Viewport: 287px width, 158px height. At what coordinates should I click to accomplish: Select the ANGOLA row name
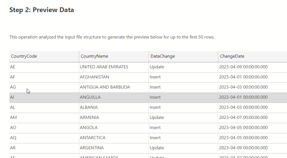[89, 128]
